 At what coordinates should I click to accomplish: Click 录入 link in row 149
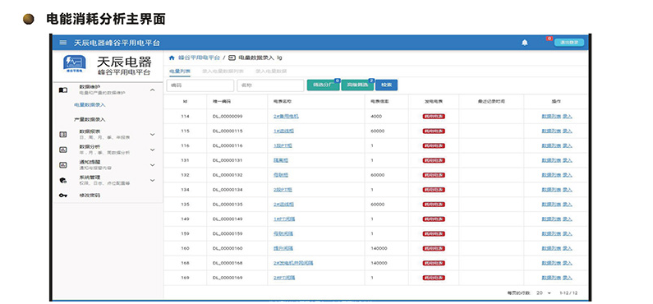tap(568, 219)
